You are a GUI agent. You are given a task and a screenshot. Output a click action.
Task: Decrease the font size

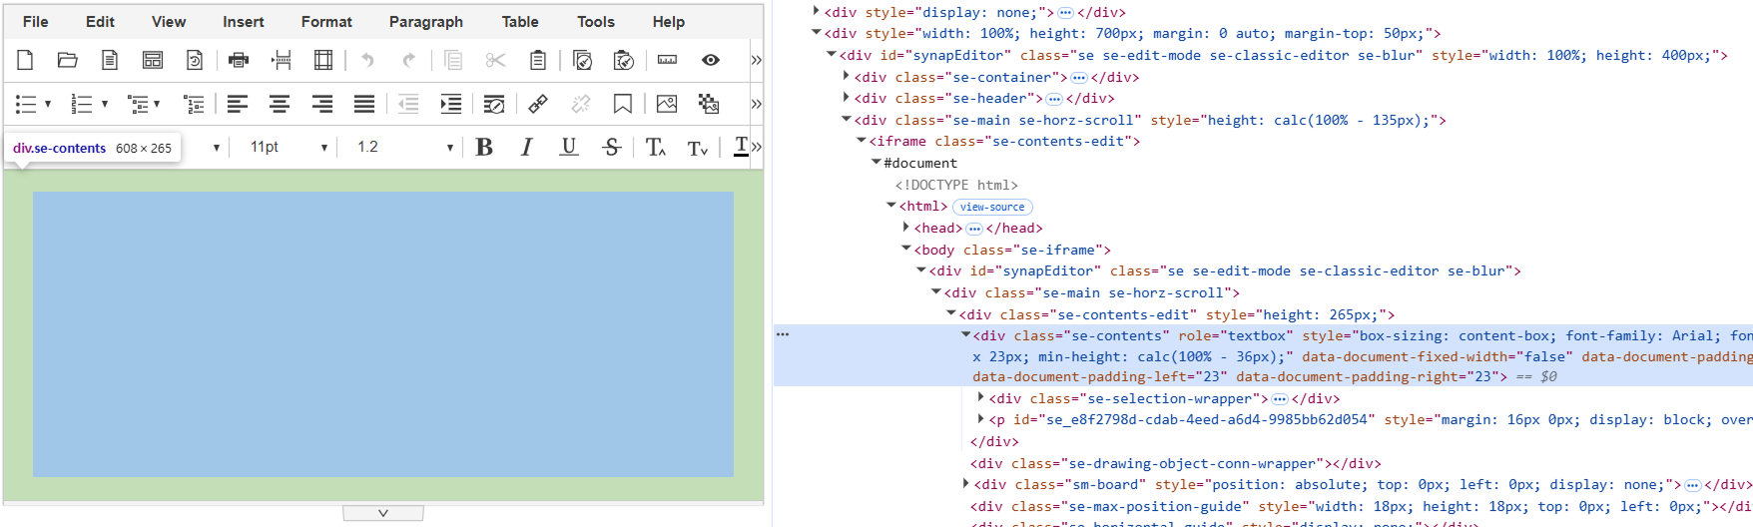(698, 148)
